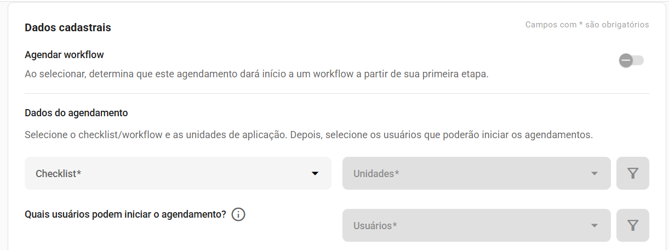Click the 'Selecione o checklist/workflow' instruction text
Screen dimensions: 669x250
click(309, 134)
